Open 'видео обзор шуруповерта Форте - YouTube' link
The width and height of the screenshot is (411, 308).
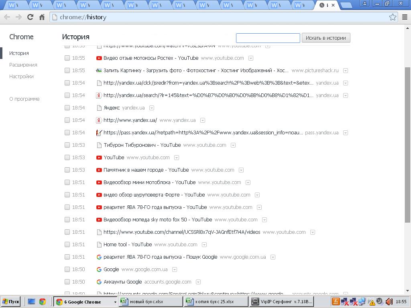click(x=154, y=195)
